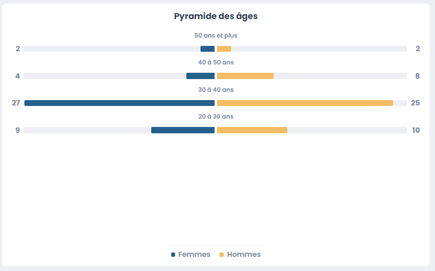435x271 pixels.
Task: Select the orange Hommes bar for 30 à 40 ans
Action: (305, 103)
